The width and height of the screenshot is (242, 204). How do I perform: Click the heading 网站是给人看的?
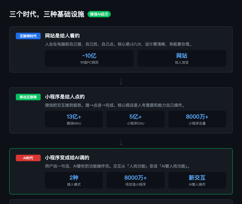tap(62, 36)
